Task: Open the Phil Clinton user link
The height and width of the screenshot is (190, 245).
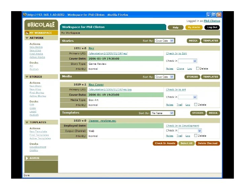Action: coord(212,21)
